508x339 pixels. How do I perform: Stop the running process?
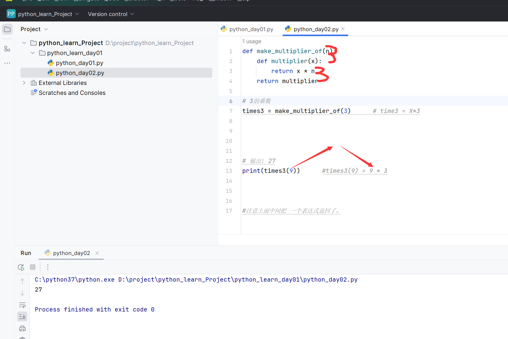click(x=33, y=267)
